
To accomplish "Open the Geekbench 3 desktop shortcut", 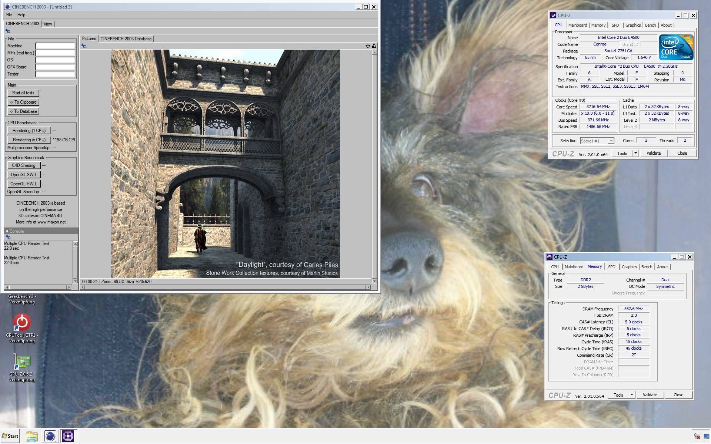I will tap(22, 299).
